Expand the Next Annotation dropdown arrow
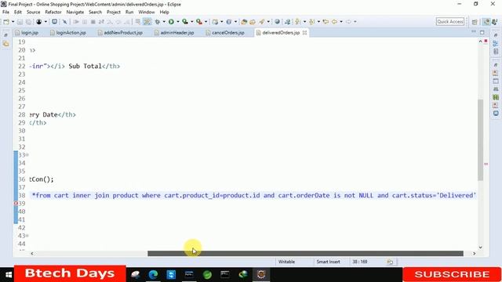Screen dimensions: 502x282 click(x=304, y=22)
